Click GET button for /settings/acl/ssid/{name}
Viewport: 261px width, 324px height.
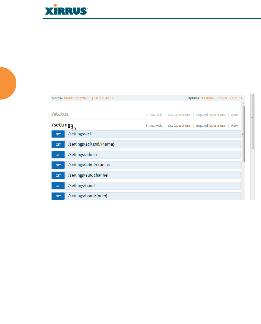pyautogui.click(x=58, y=144)
